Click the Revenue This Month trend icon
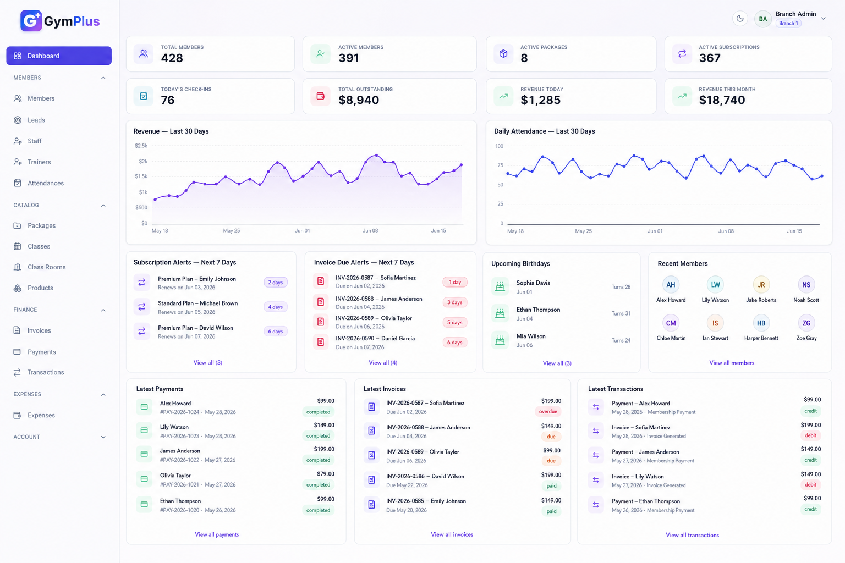This screenshot has height=563, width=845. click(682, 96)
